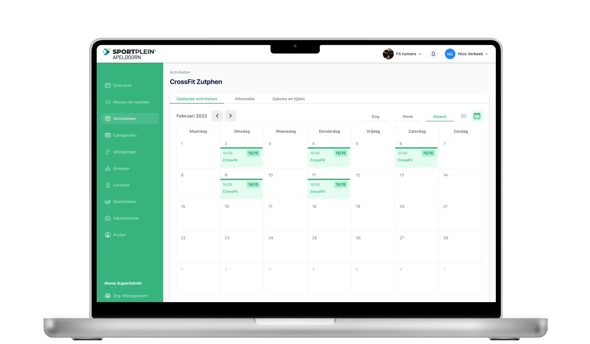
Task: Open the notifications bell
Action: pos(433,54)
